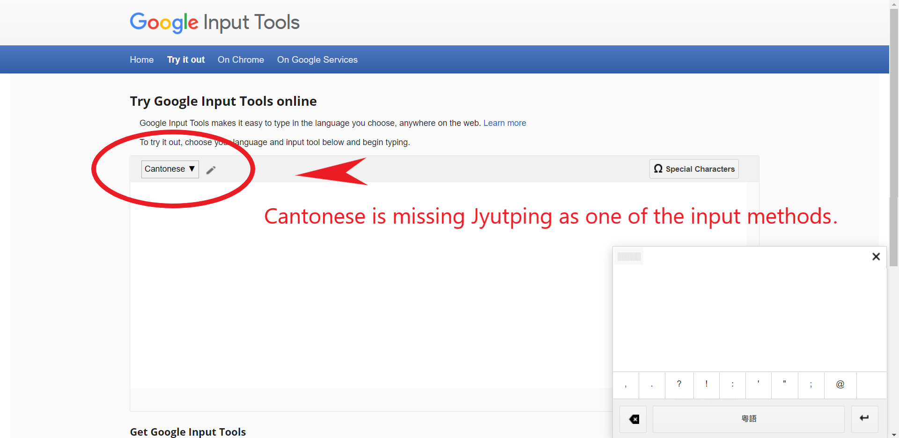Screen dimensions: 899x438
Task: Click the Google Input Tools logo
Action: point(214,22)
